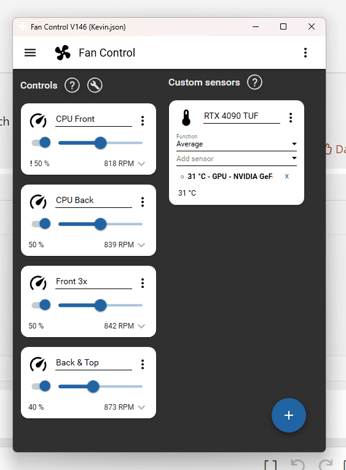The width and height of the screenshot is (346, 470).
Task: Open the CPU Back card options menu
Action: 143,202
